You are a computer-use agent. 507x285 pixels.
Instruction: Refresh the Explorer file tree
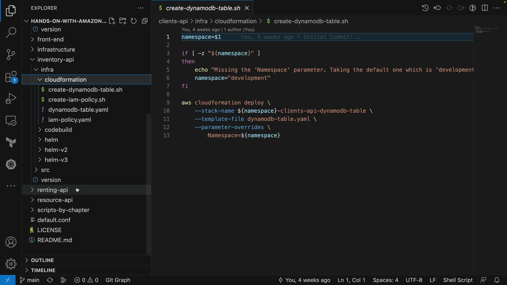pos(134,21)
